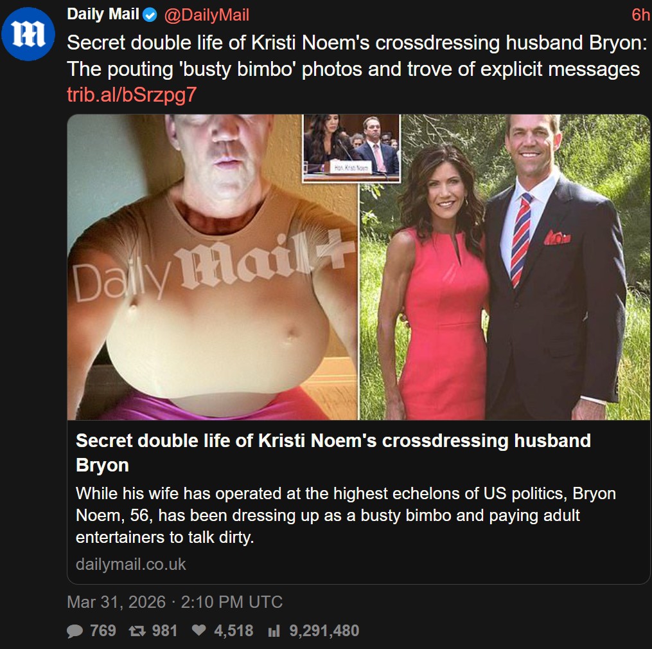Click the small hearing inset photo
The width and height of the screenshot is (652, 649).
pyautogui.click(x=351, y=148)
